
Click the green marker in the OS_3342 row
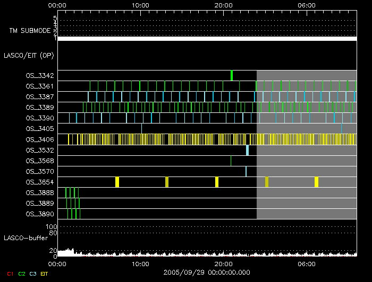point(232,75)
